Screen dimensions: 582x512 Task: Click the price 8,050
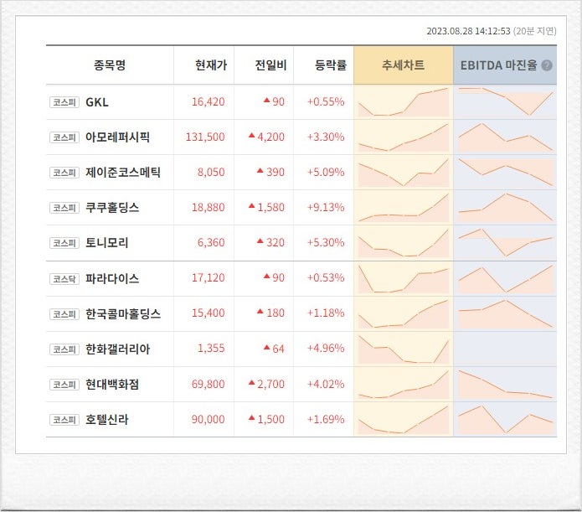(211, 173)
